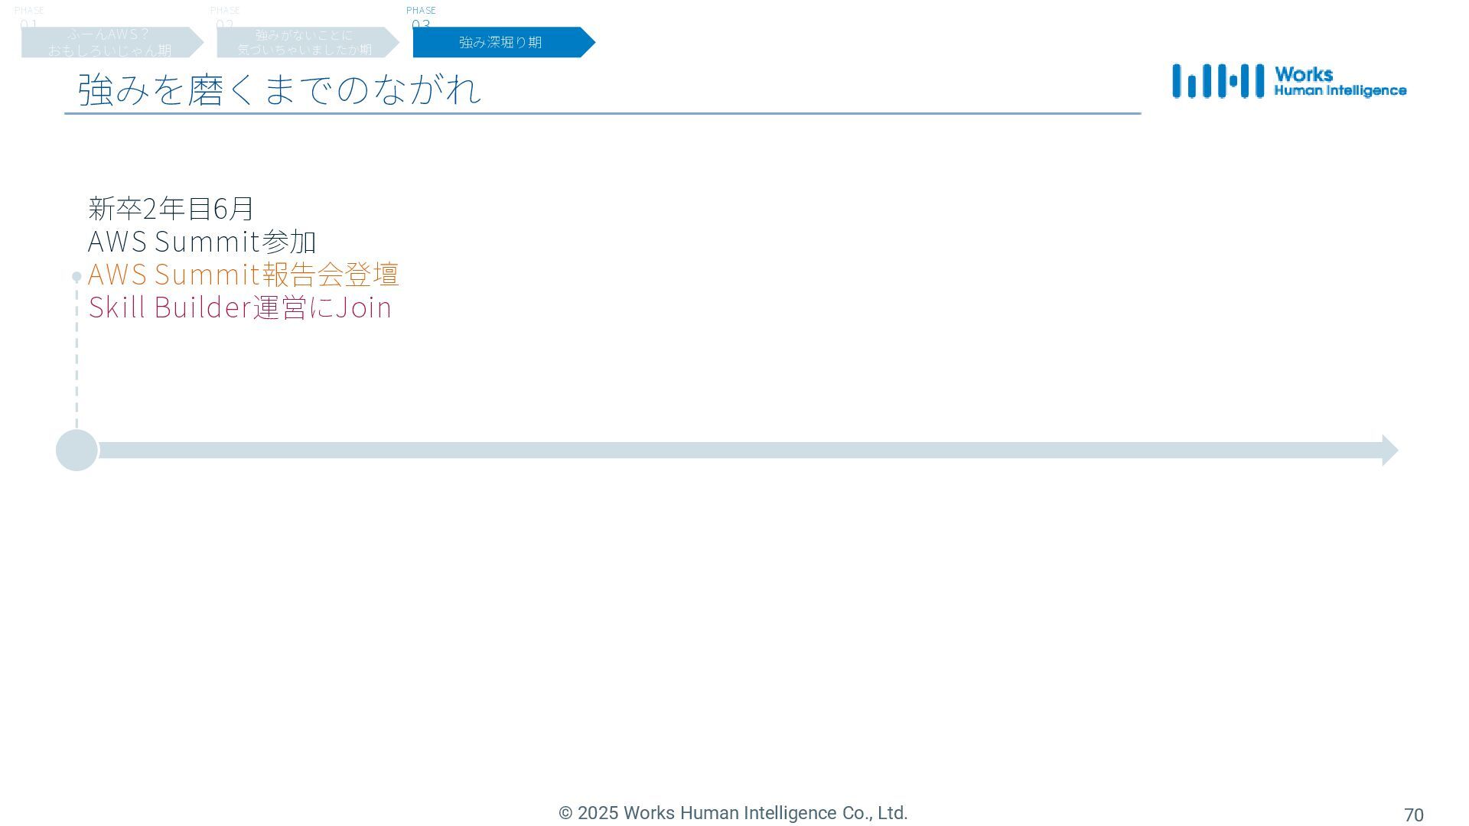Click the timeline arrowhead at right end
Viewport: 1469px width, 826px height.
tap(1390, 450)
